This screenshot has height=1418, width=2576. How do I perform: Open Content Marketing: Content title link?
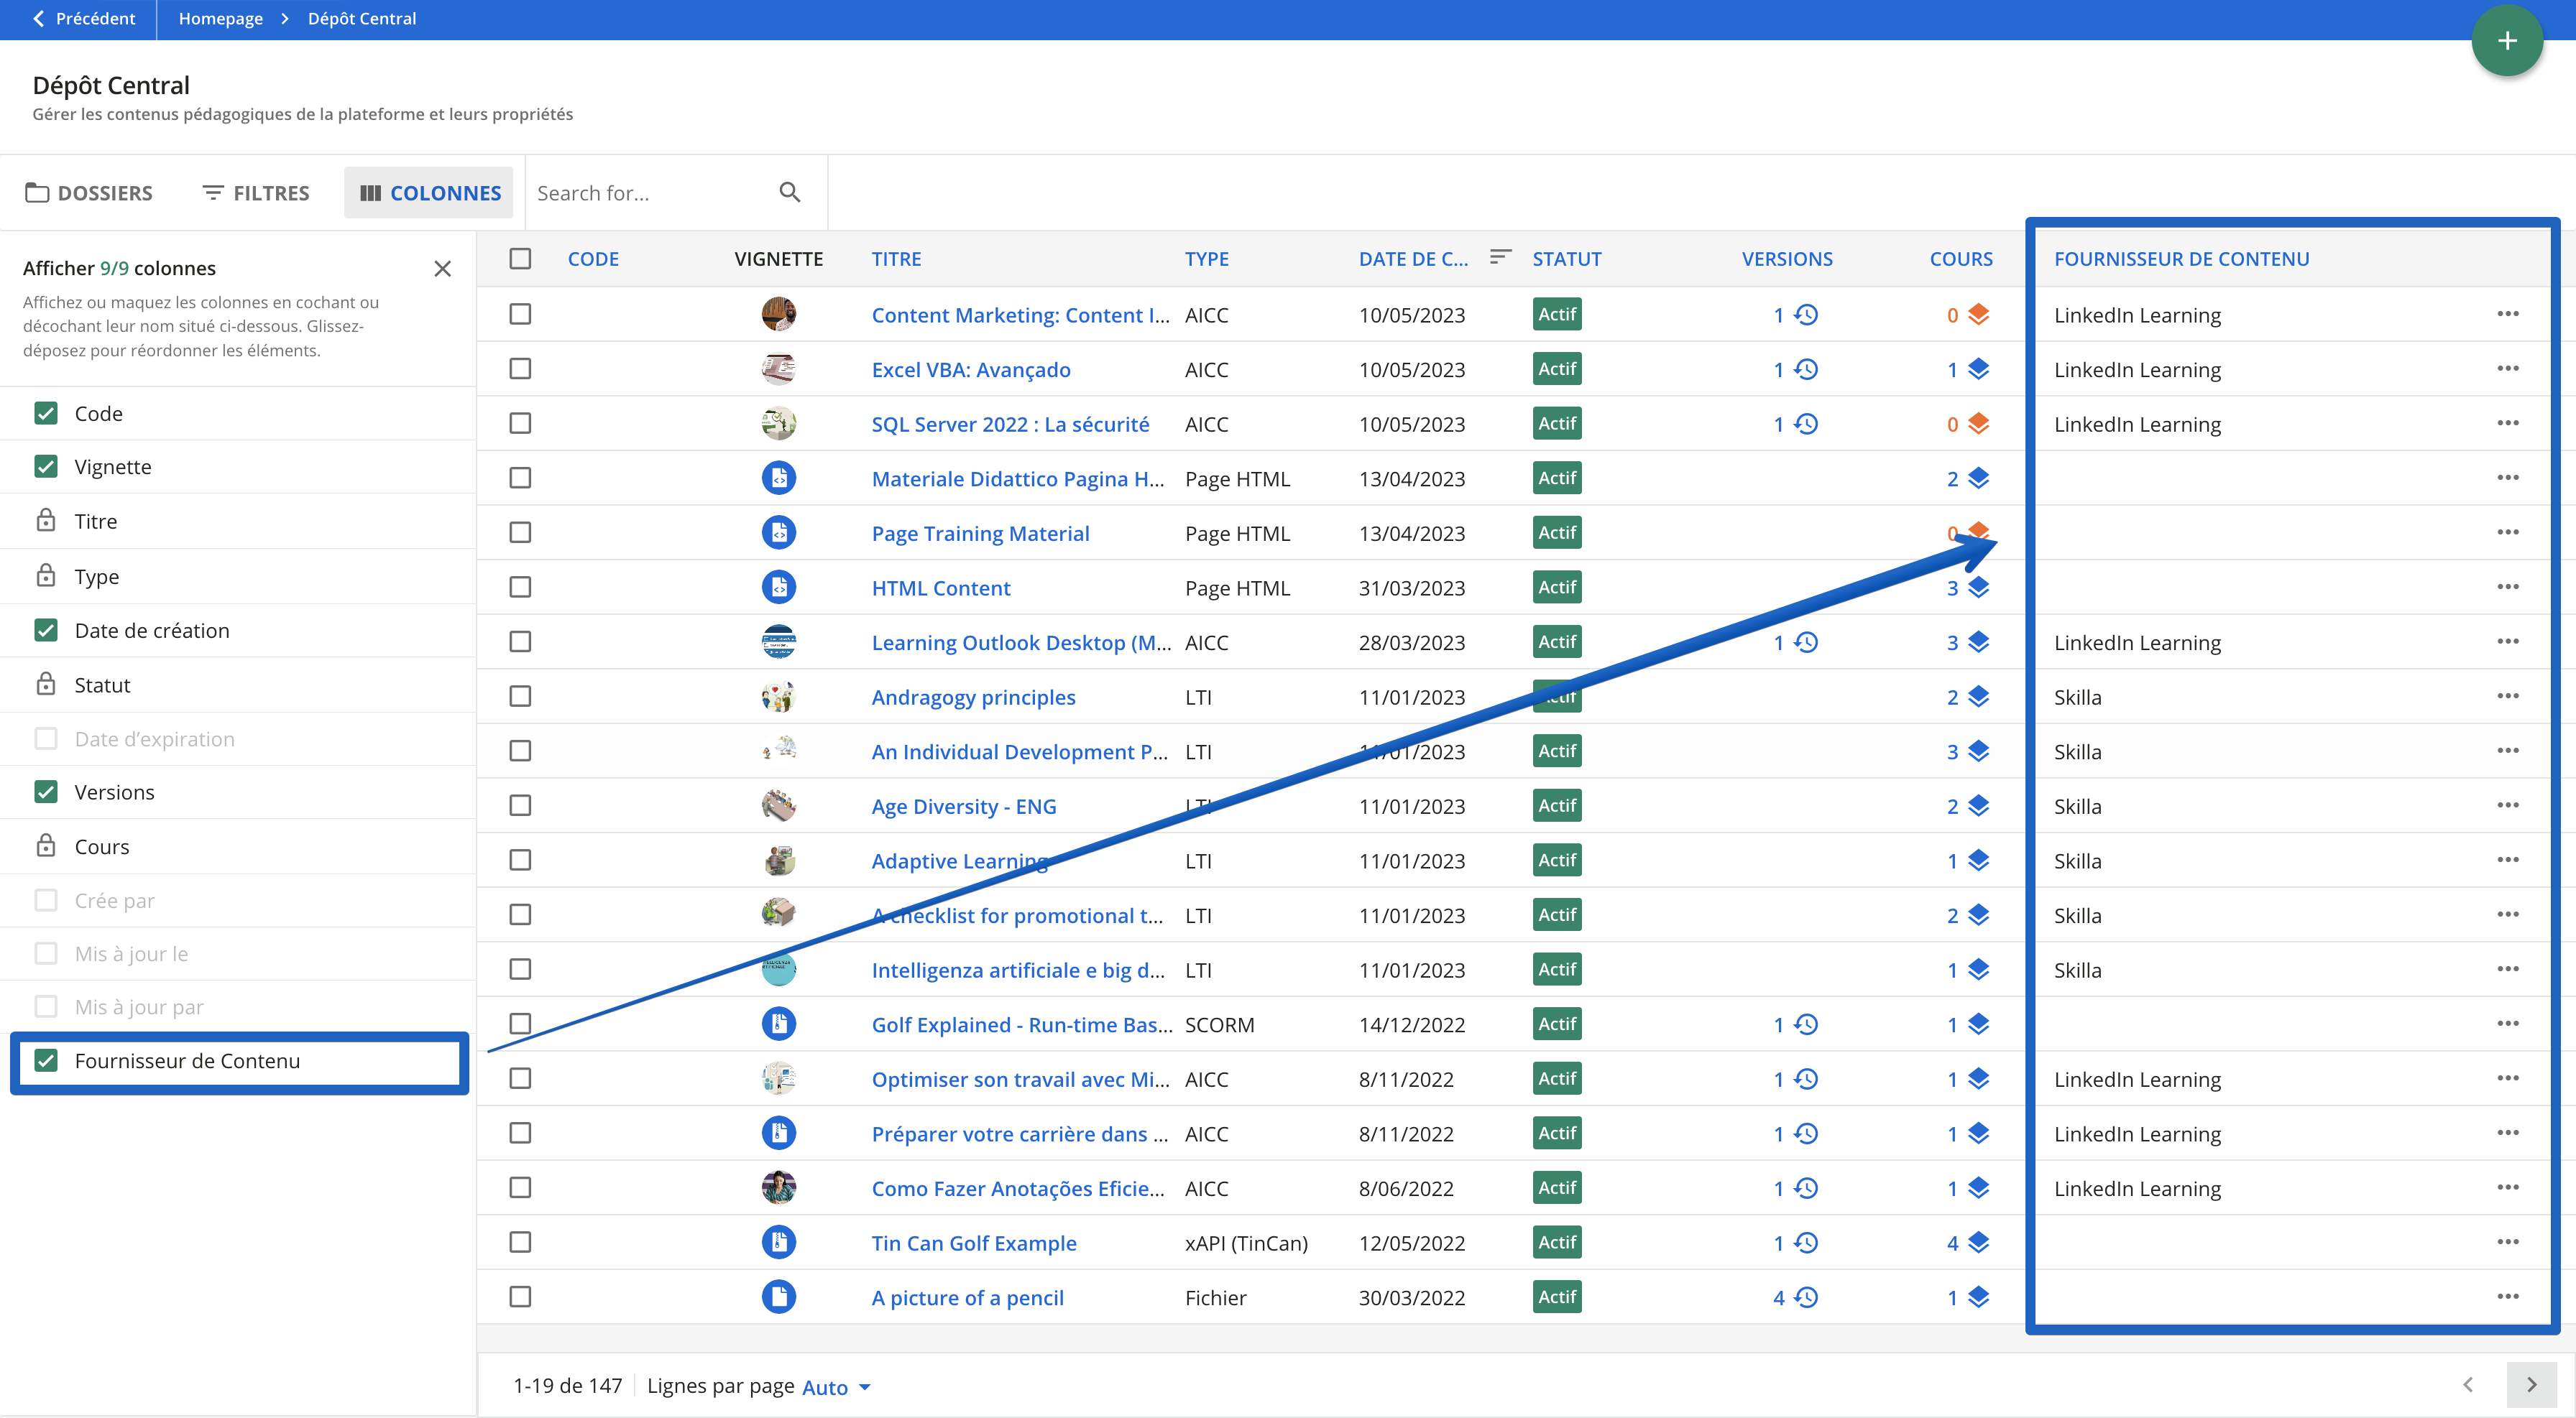point(1020,315)
